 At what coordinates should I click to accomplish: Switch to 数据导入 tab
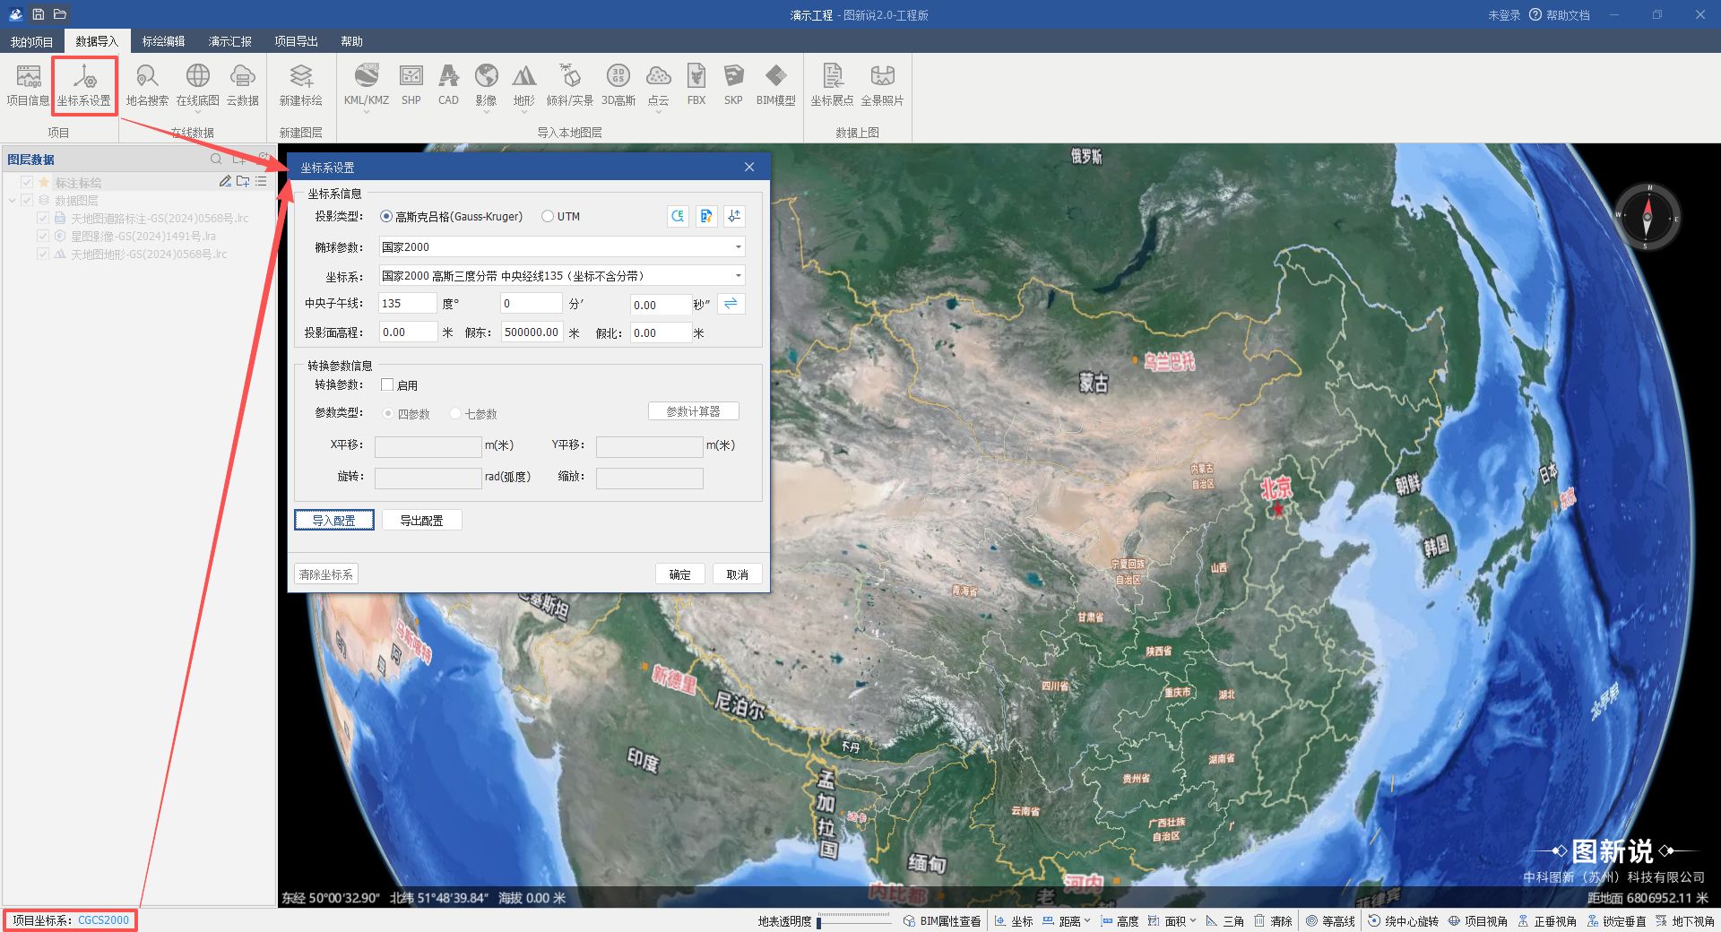tap(97, 41)
